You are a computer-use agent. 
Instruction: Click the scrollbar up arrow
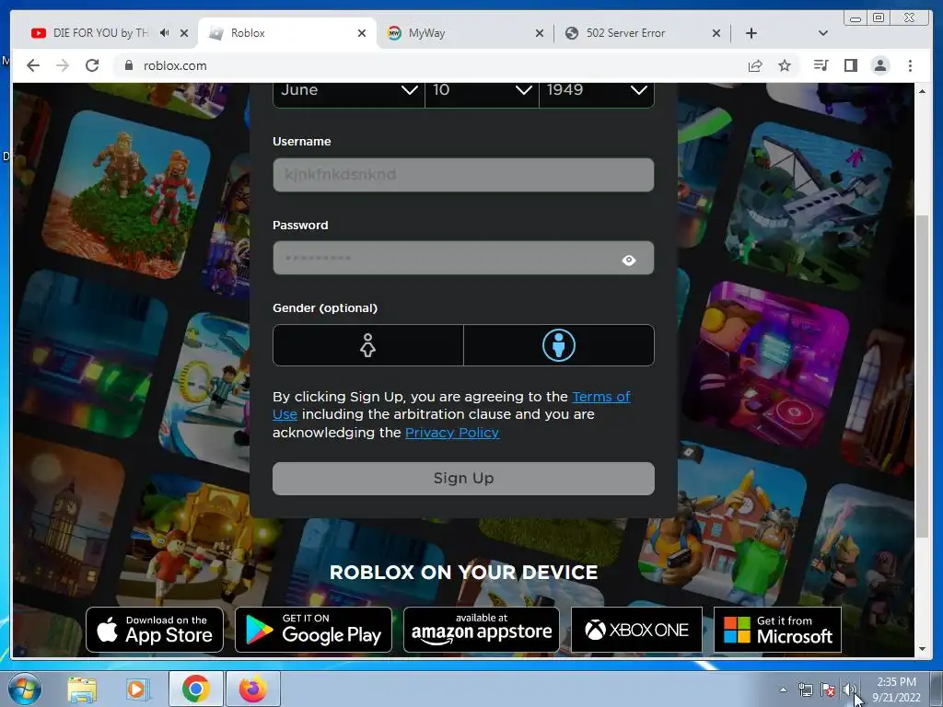click(922, 91)
